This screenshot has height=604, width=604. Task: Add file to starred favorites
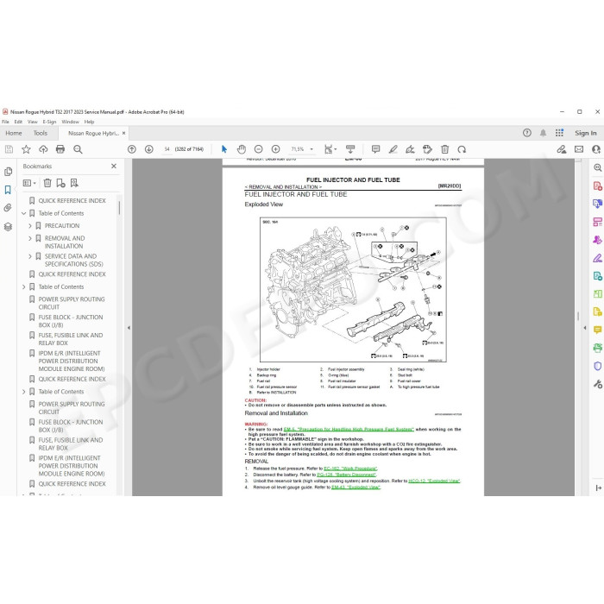coord(26,149)
